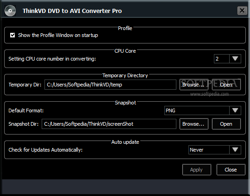Screen dimensions: 250x196
Task: Click the Show the Profile Window on startup label
Action: pyautogui.click(x=58, y=35)
